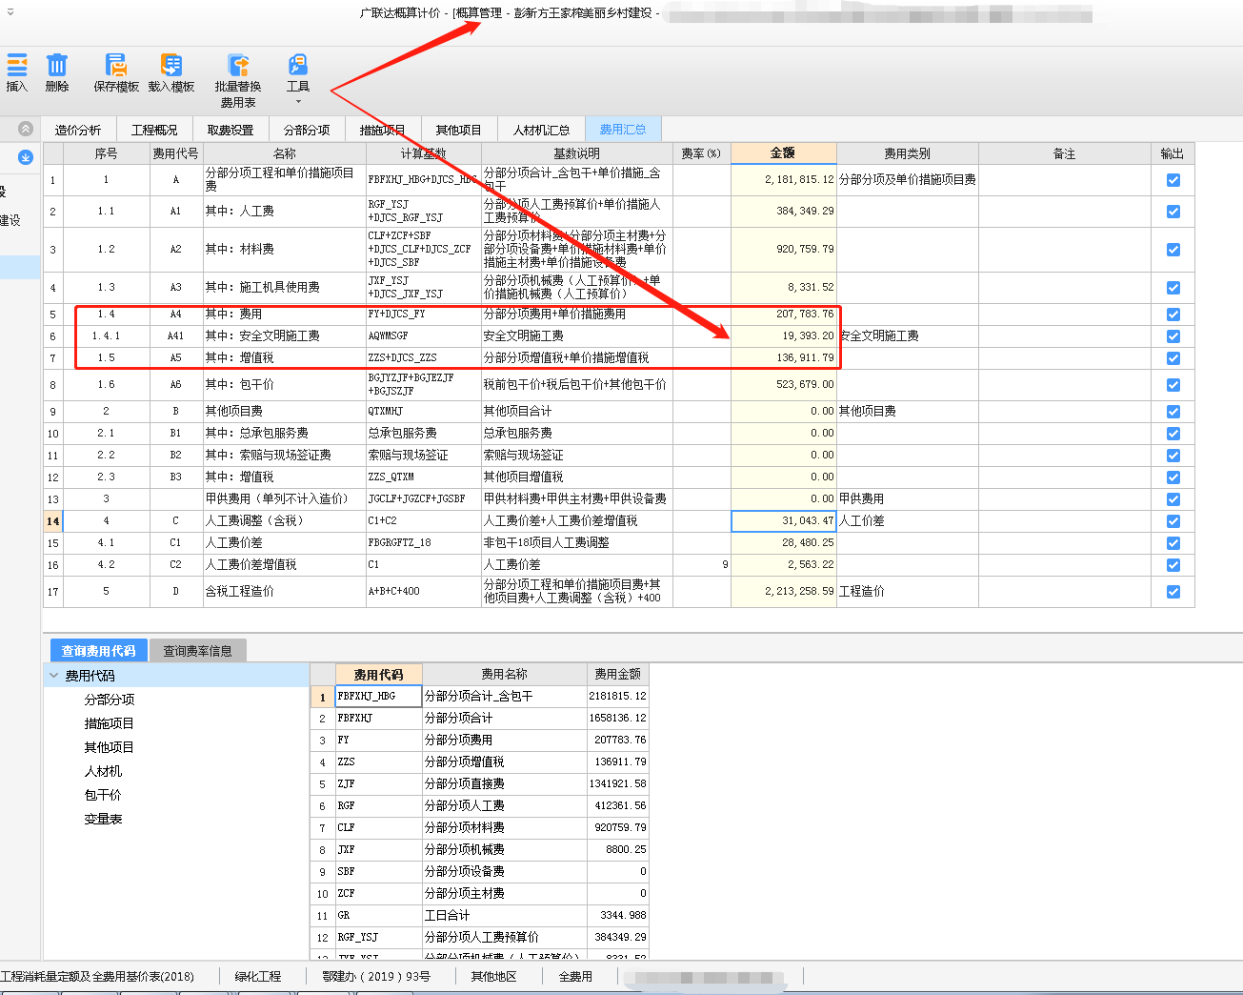Click the 全费用 status bar entry
This screenshot has height=995, width=1243.
(x=575, y=977)
